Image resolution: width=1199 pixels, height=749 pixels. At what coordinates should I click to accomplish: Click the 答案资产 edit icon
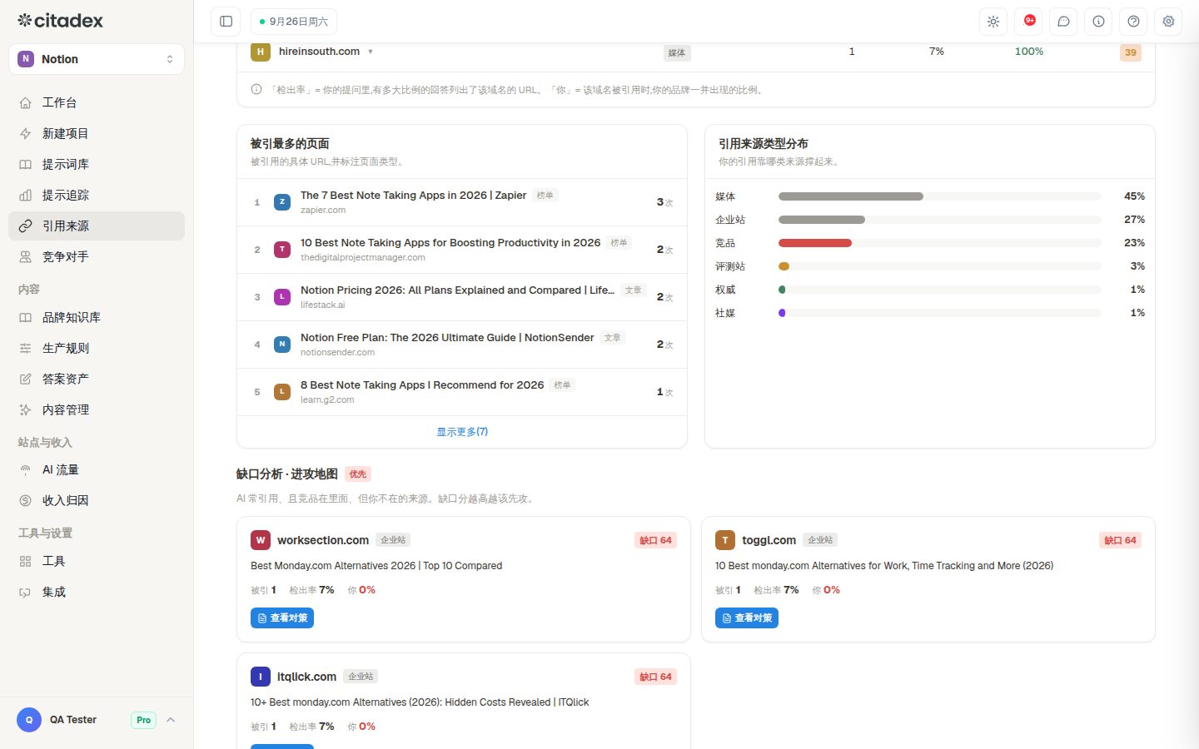26,379
